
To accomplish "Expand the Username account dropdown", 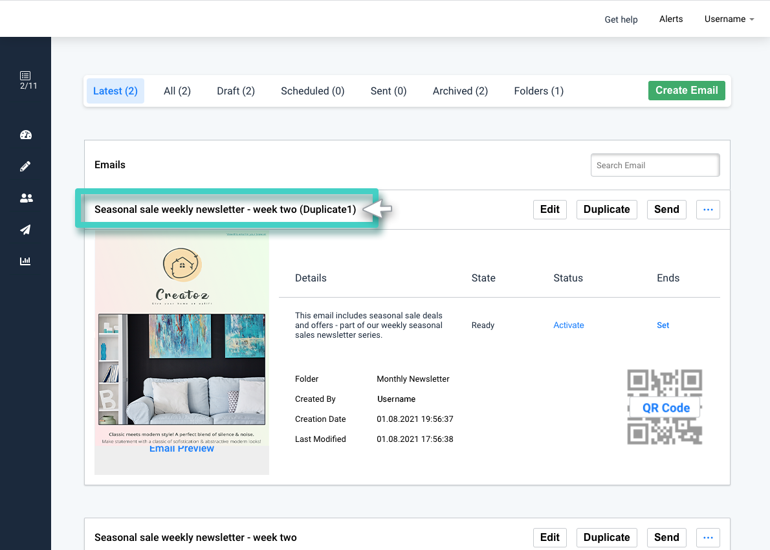I will [729, 19].
